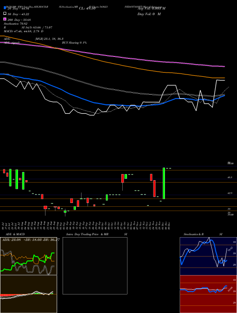
Task: Select the "50 Day = 45.22" legend text
Action: pos(19,14)
